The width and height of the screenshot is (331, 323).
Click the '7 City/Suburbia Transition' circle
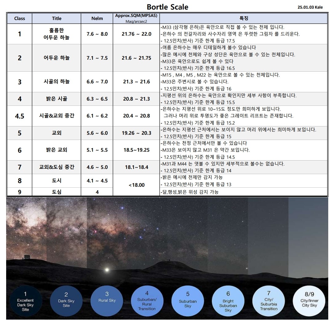pos(269,301)
